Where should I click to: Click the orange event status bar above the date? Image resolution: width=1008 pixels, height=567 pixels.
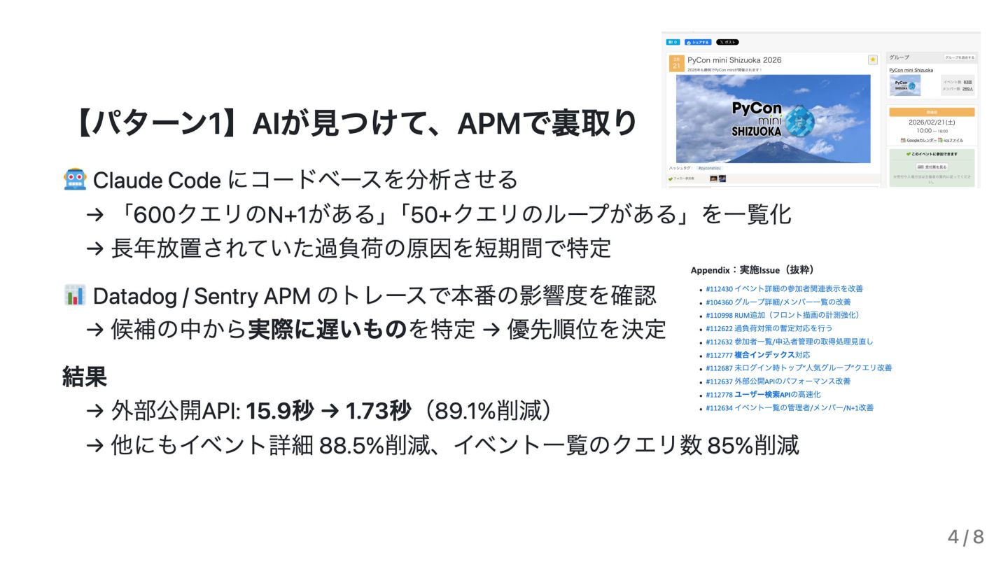click(932, 112)
